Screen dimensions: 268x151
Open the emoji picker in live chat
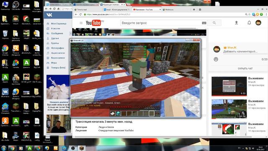click(x=216, y=59)
